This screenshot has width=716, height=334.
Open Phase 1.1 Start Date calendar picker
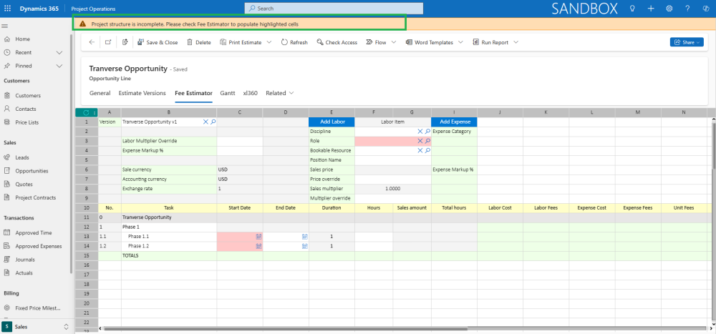point(258,236)
